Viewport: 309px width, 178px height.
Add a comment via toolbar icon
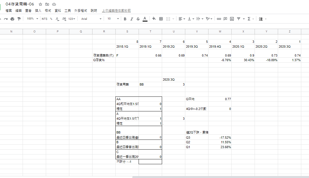tap(225, 19)
